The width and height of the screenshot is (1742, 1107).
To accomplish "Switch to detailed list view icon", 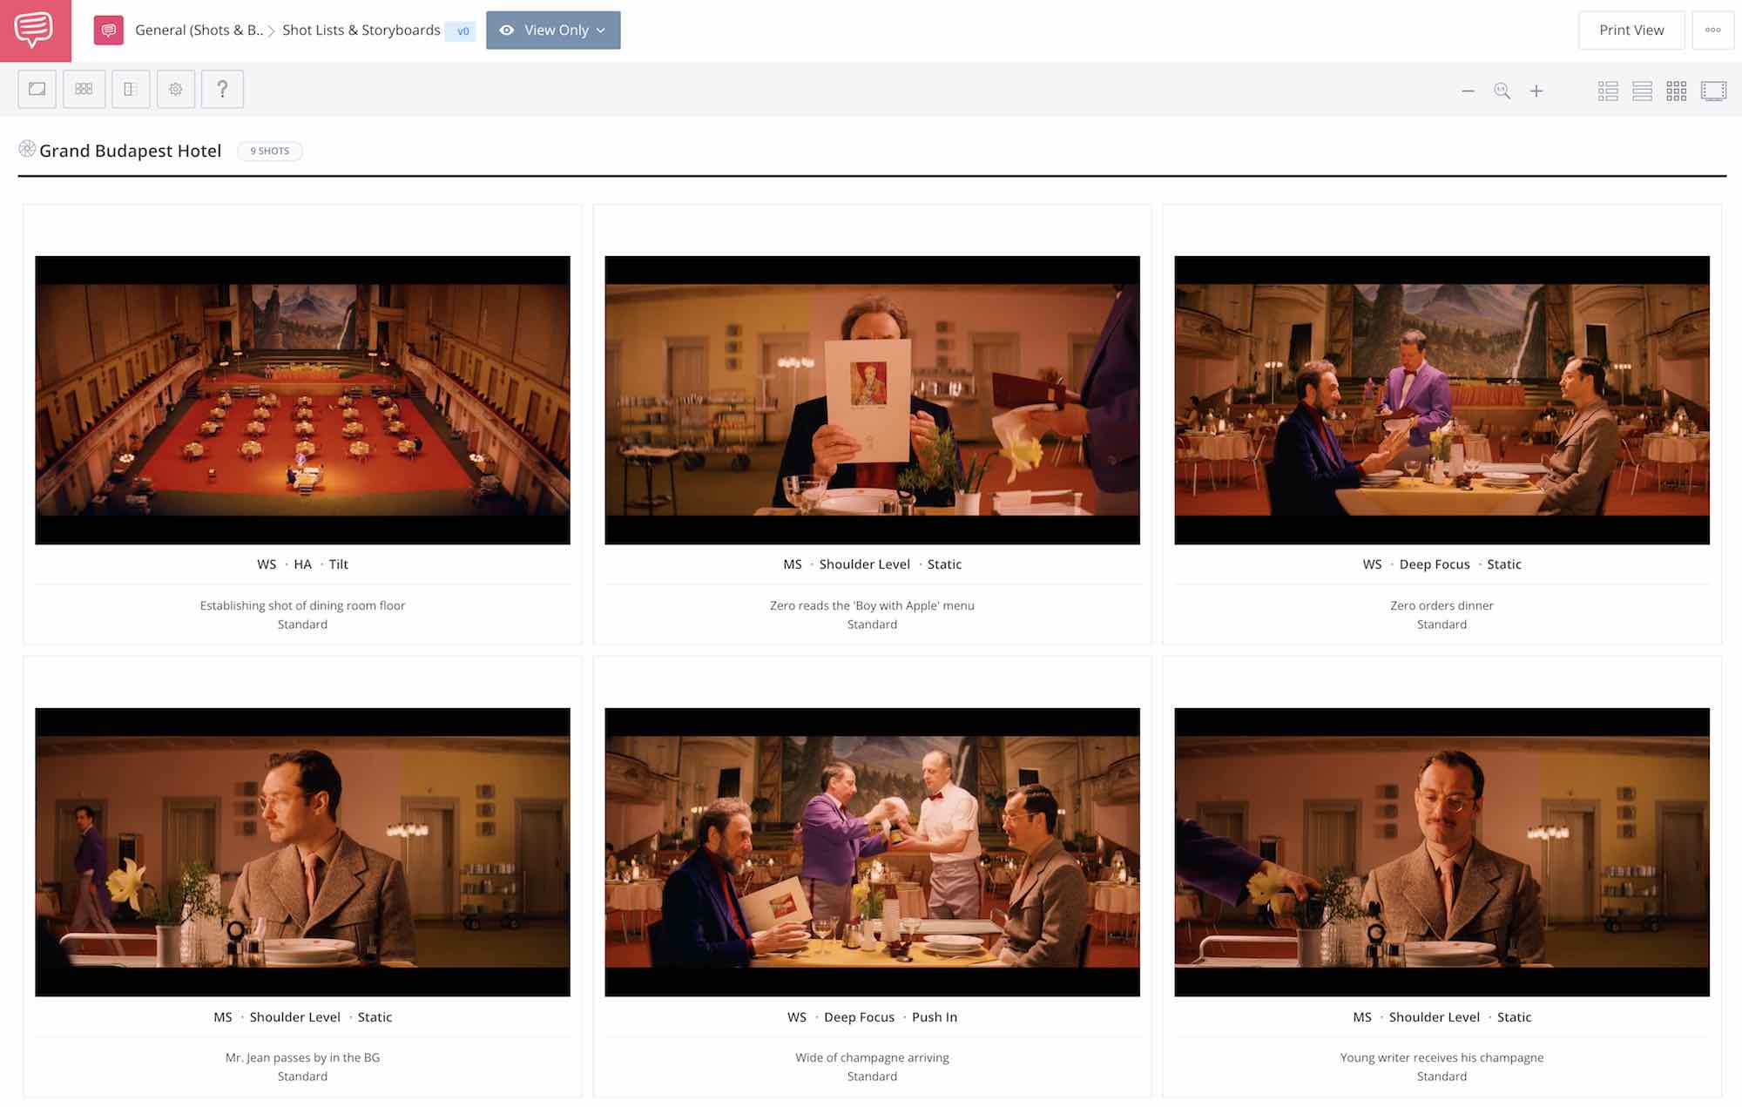I will click(1608, 91).
